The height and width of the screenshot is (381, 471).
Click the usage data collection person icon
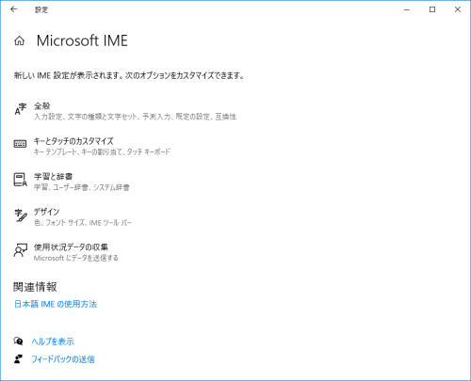click(x=20, y=250)
